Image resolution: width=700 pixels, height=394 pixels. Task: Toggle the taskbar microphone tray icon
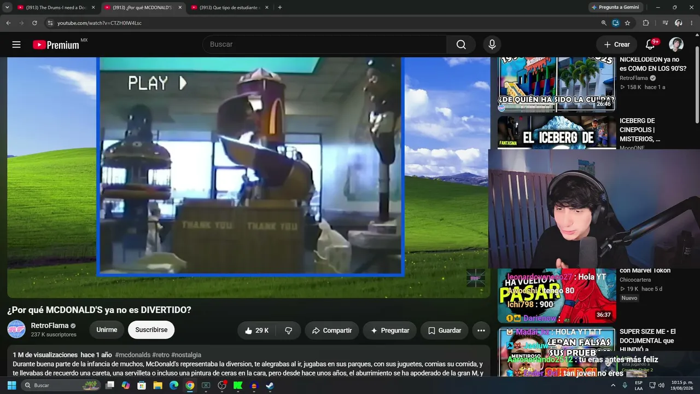(625, 385)
